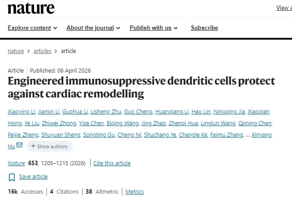
Task: Click the Nature logo
Action: pos(31,8)
